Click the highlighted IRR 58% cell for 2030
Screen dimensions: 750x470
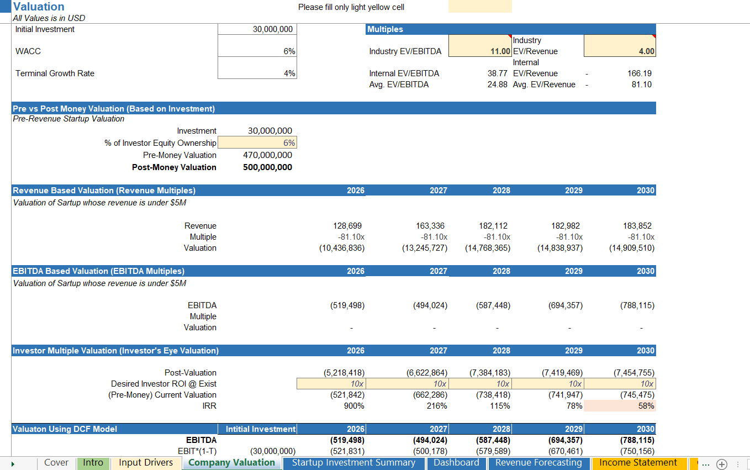(x=619, y=405)
